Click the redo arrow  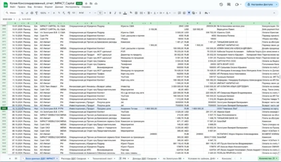click(x=27, y=13)
